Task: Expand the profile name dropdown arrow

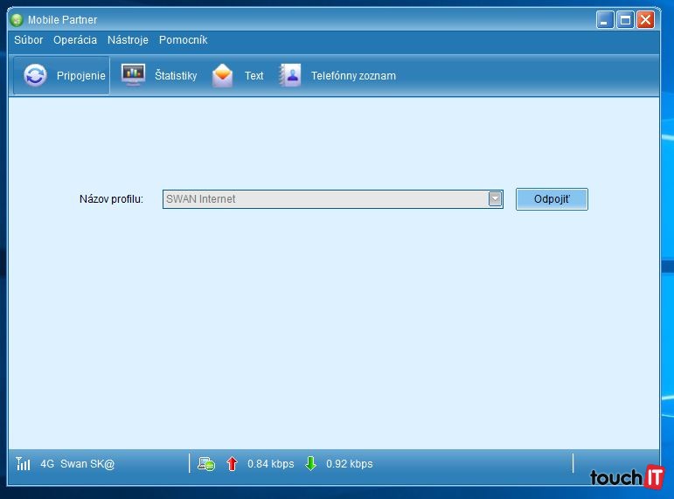Action: point(495,199)
